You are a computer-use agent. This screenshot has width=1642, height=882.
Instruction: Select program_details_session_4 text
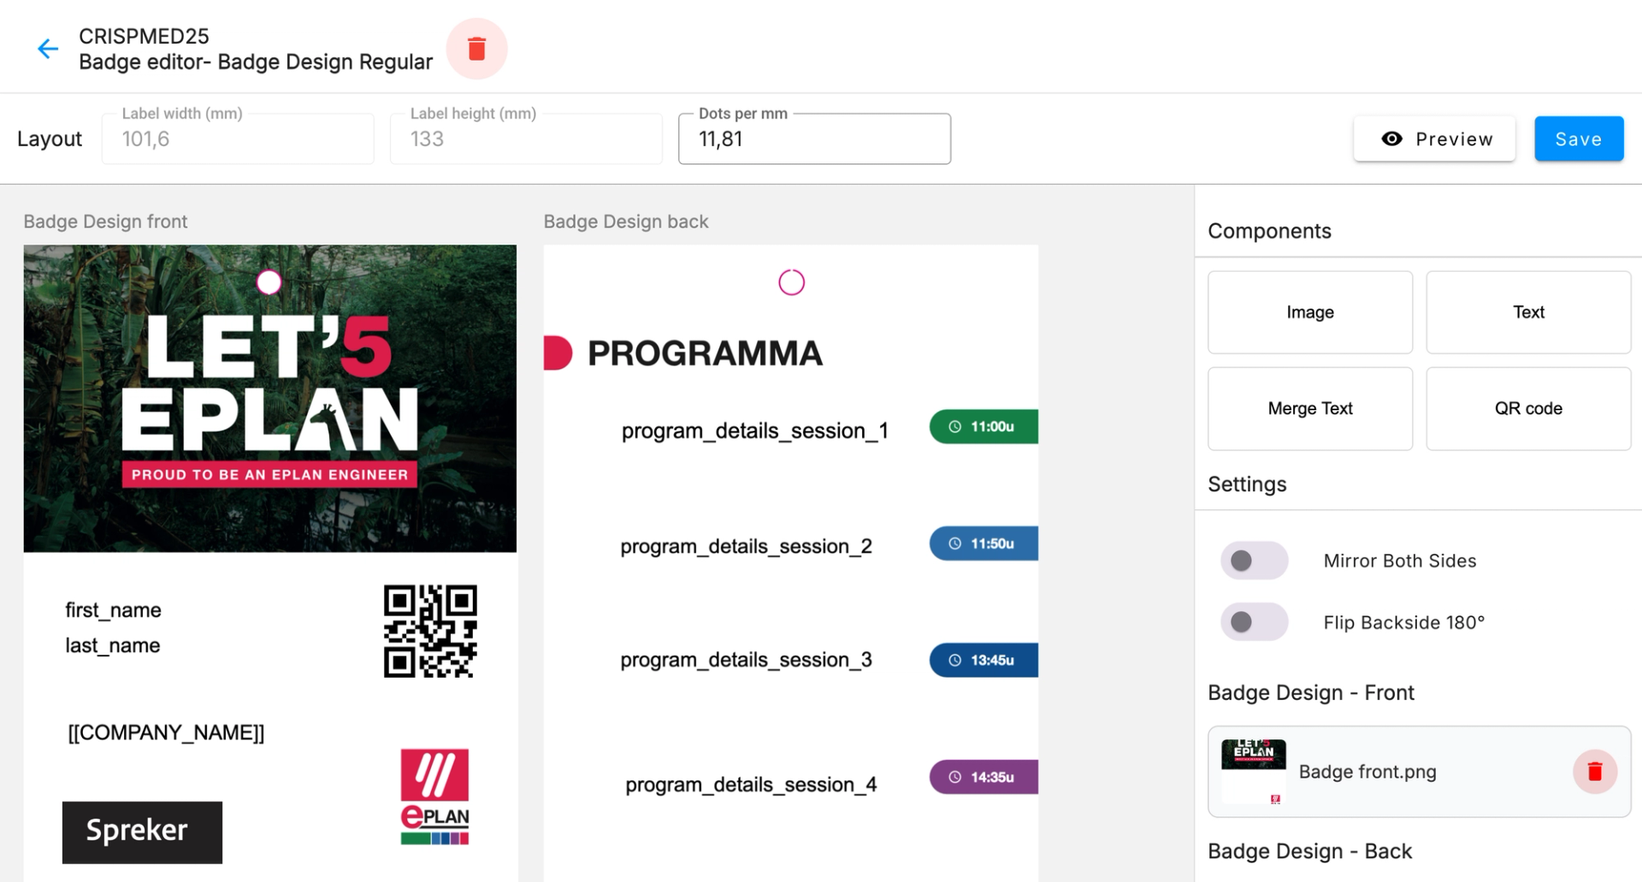(751, 785)
